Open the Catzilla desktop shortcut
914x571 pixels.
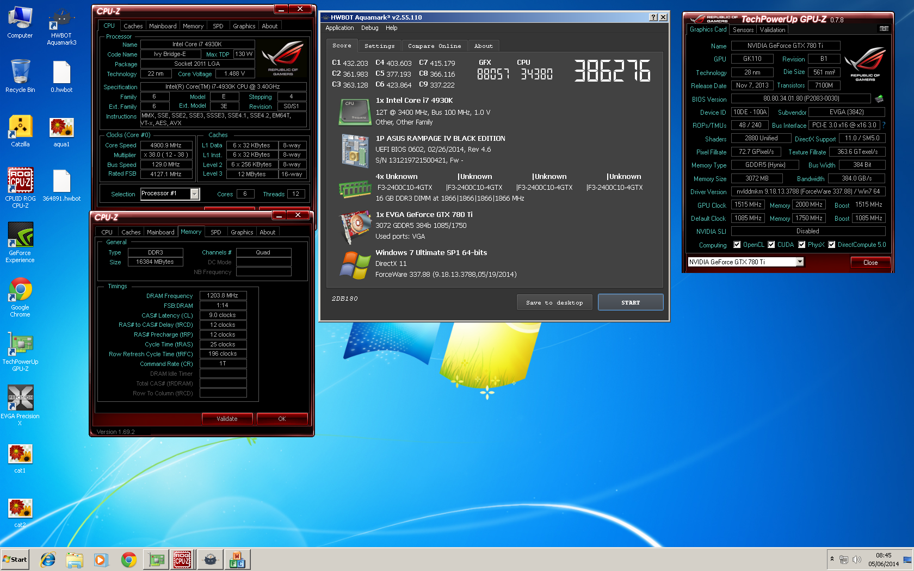(x=20, y=131)
